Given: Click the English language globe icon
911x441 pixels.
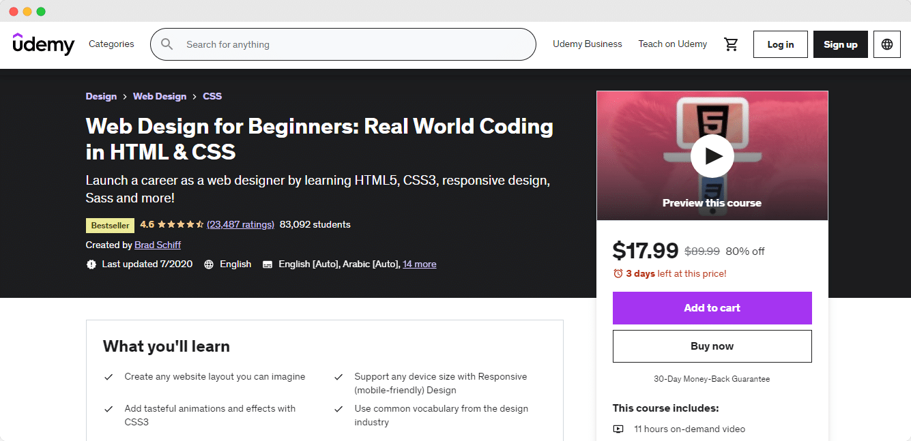Looking at the screenshot, I should coord(208,264).
